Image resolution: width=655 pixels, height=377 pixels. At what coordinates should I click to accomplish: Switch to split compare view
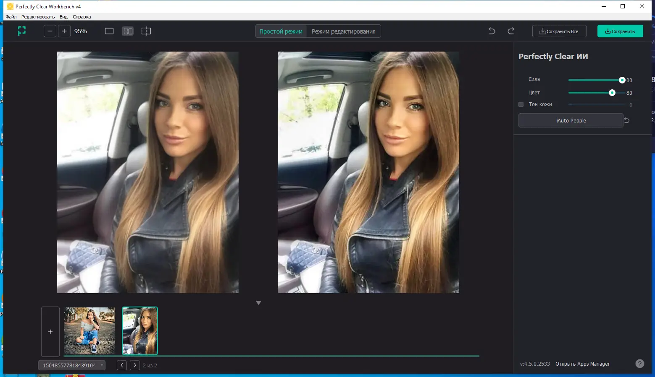pos(146,31)
